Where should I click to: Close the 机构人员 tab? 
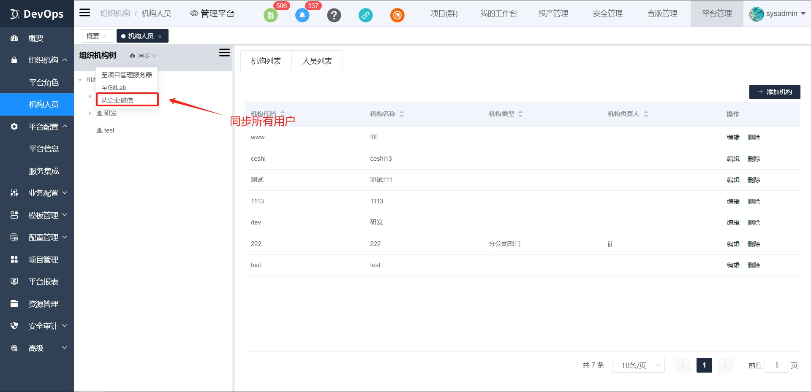[160, 37]
